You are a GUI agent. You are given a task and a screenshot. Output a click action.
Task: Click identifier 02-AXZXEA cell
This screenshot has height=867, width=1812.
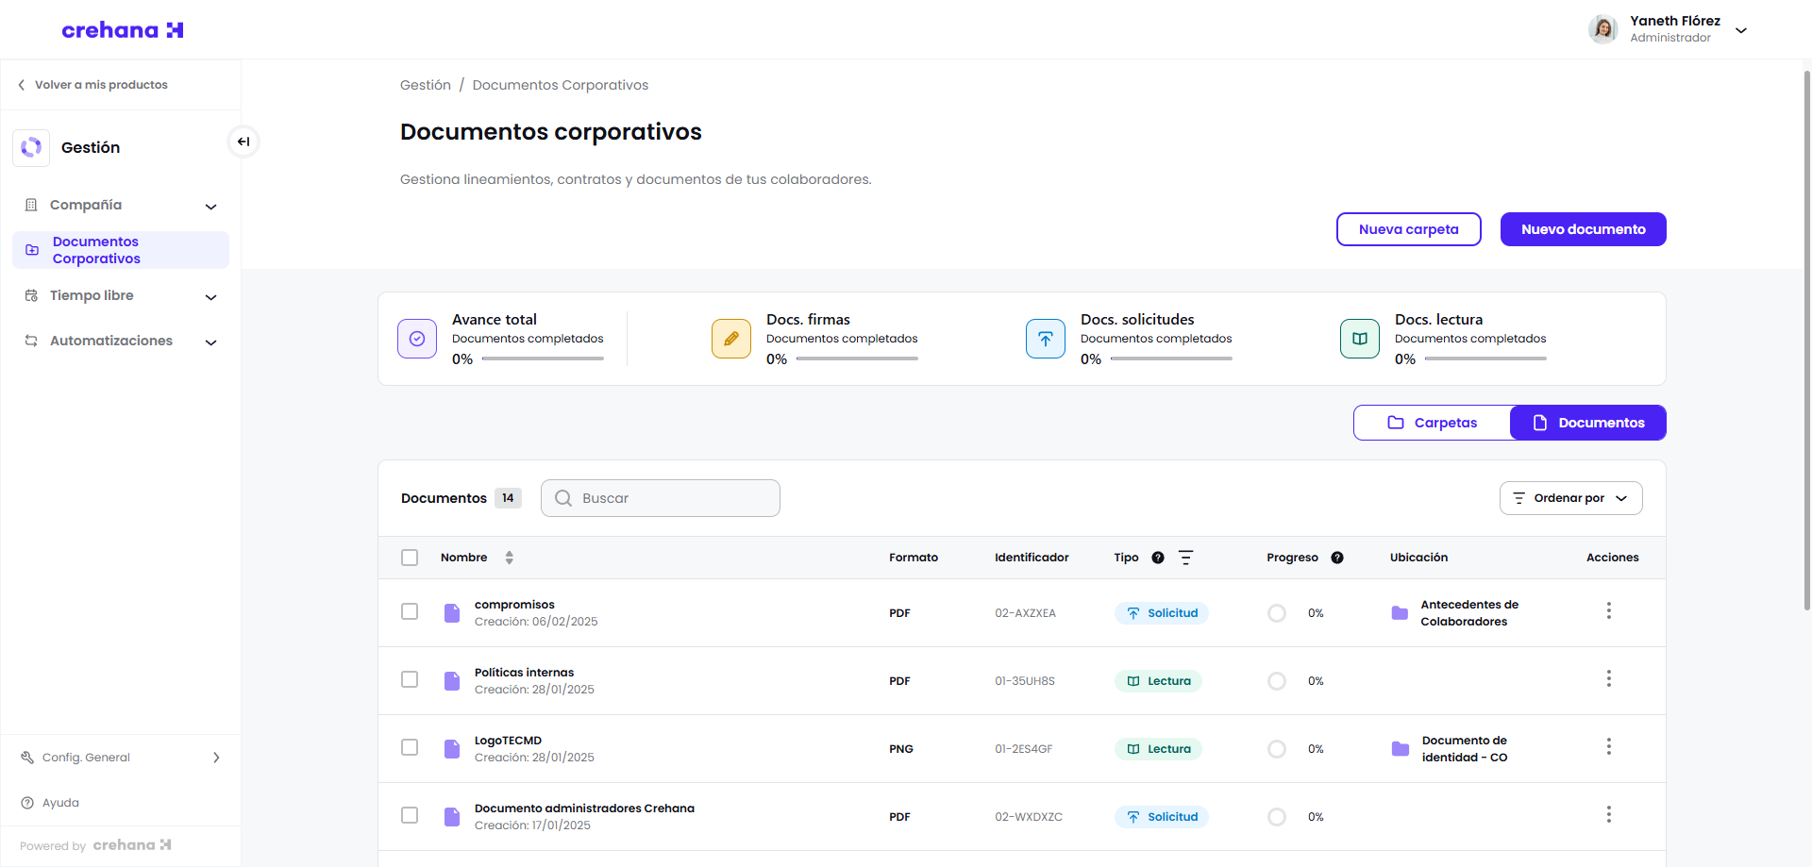pyautogui.click(x=1025, y=613)
